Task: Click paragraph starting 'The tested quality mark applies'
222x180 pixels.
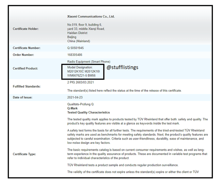Action: pyautogui.click(x=137, y=121)
